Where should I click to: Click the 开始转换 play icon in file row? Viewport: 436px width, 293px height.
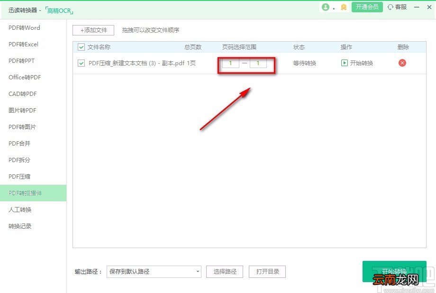click(344, 63)
